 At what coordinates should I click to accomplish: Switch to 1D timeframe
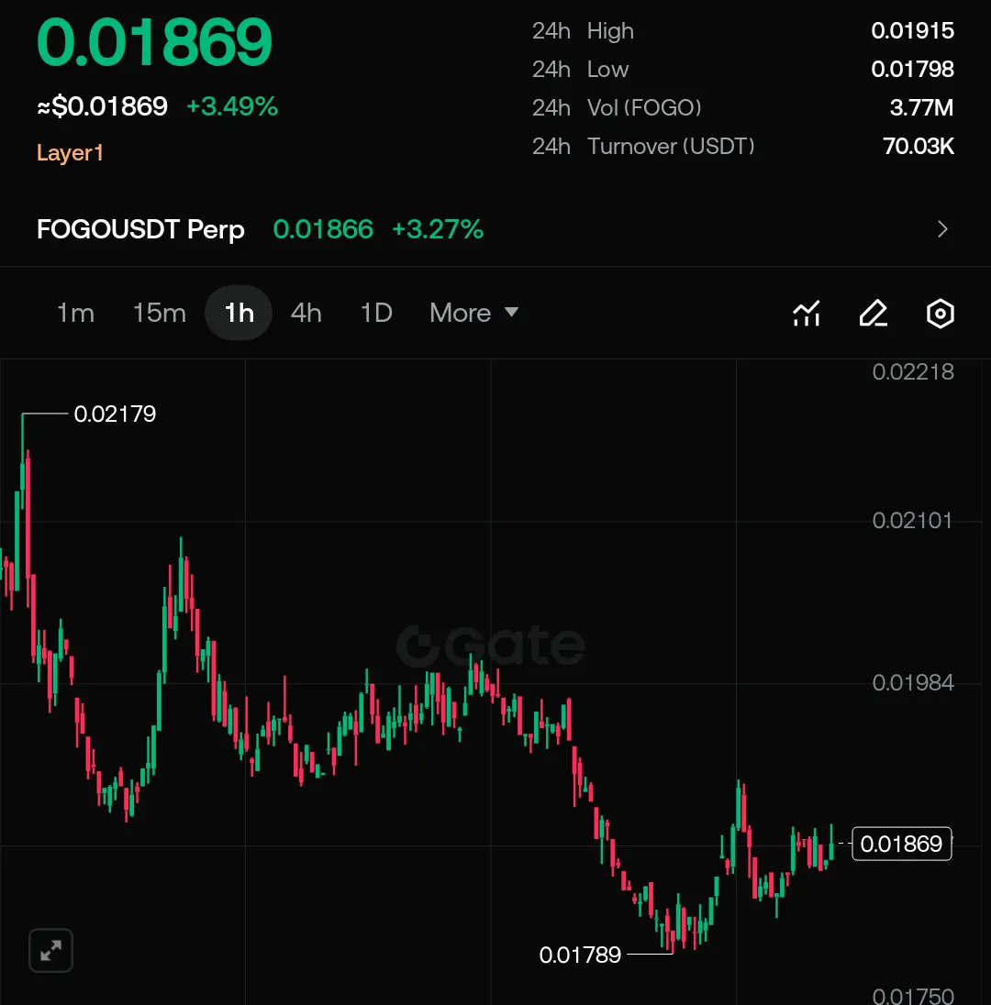(376, 313)
